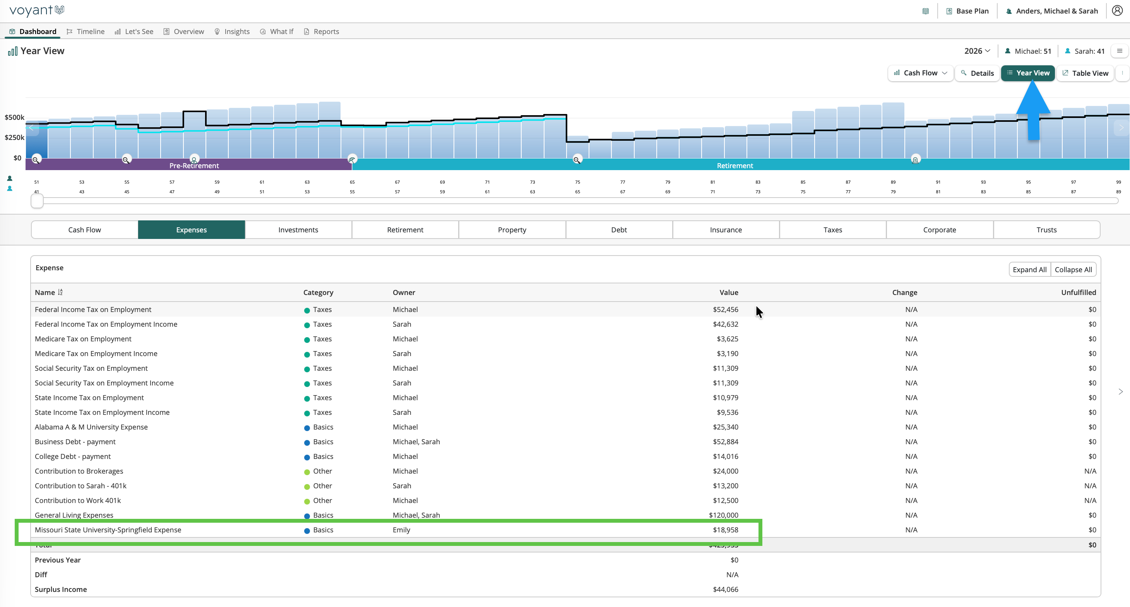
Task: Click the magnifier event marker at age 75
Action: (577, 160)
